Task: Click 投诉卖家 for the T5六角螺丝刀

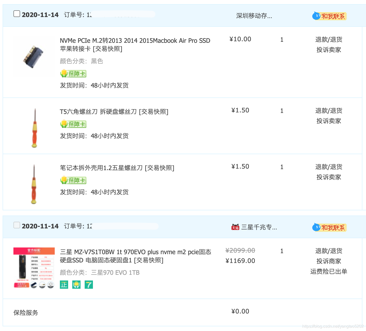Action: [x=329, y=121]
